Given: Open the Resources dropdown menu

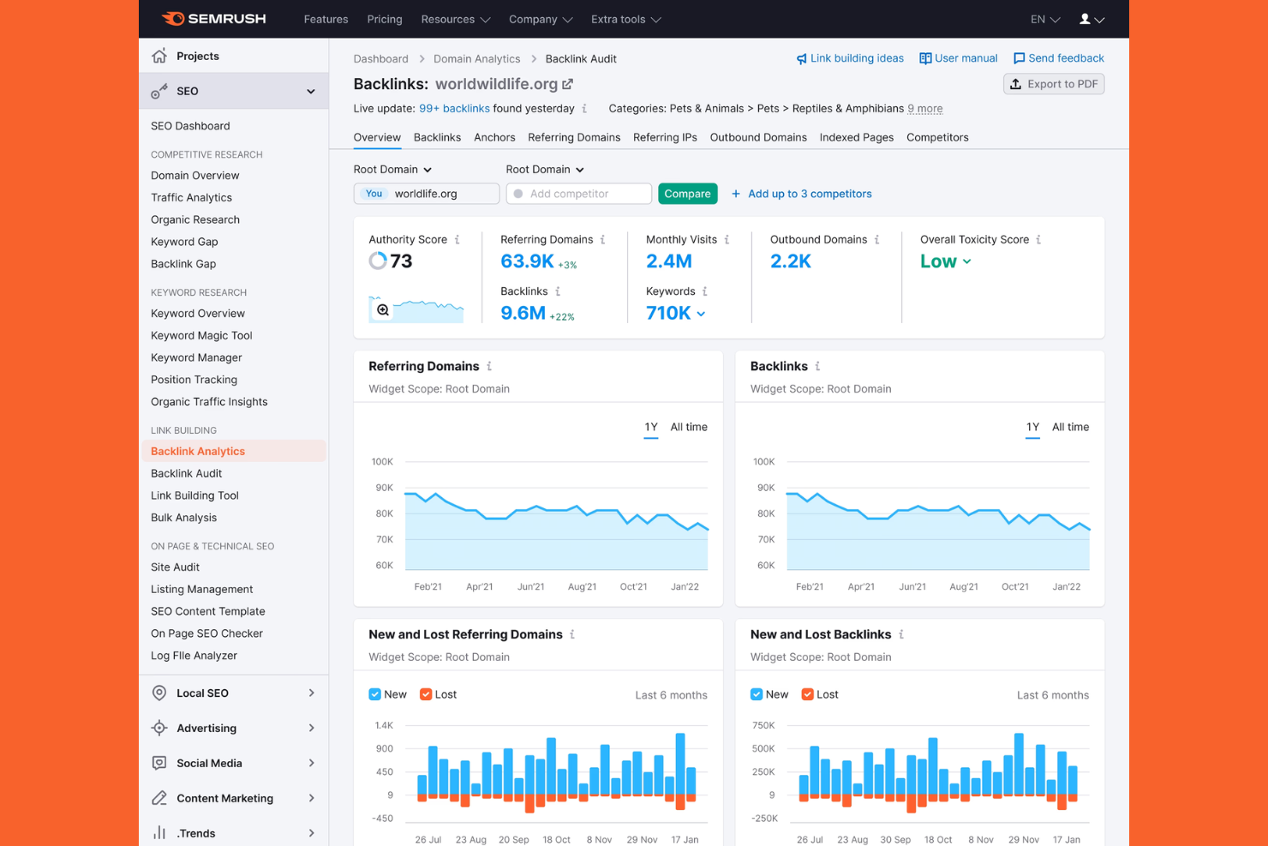Looking at the screenshot, I should coord(455,19).
